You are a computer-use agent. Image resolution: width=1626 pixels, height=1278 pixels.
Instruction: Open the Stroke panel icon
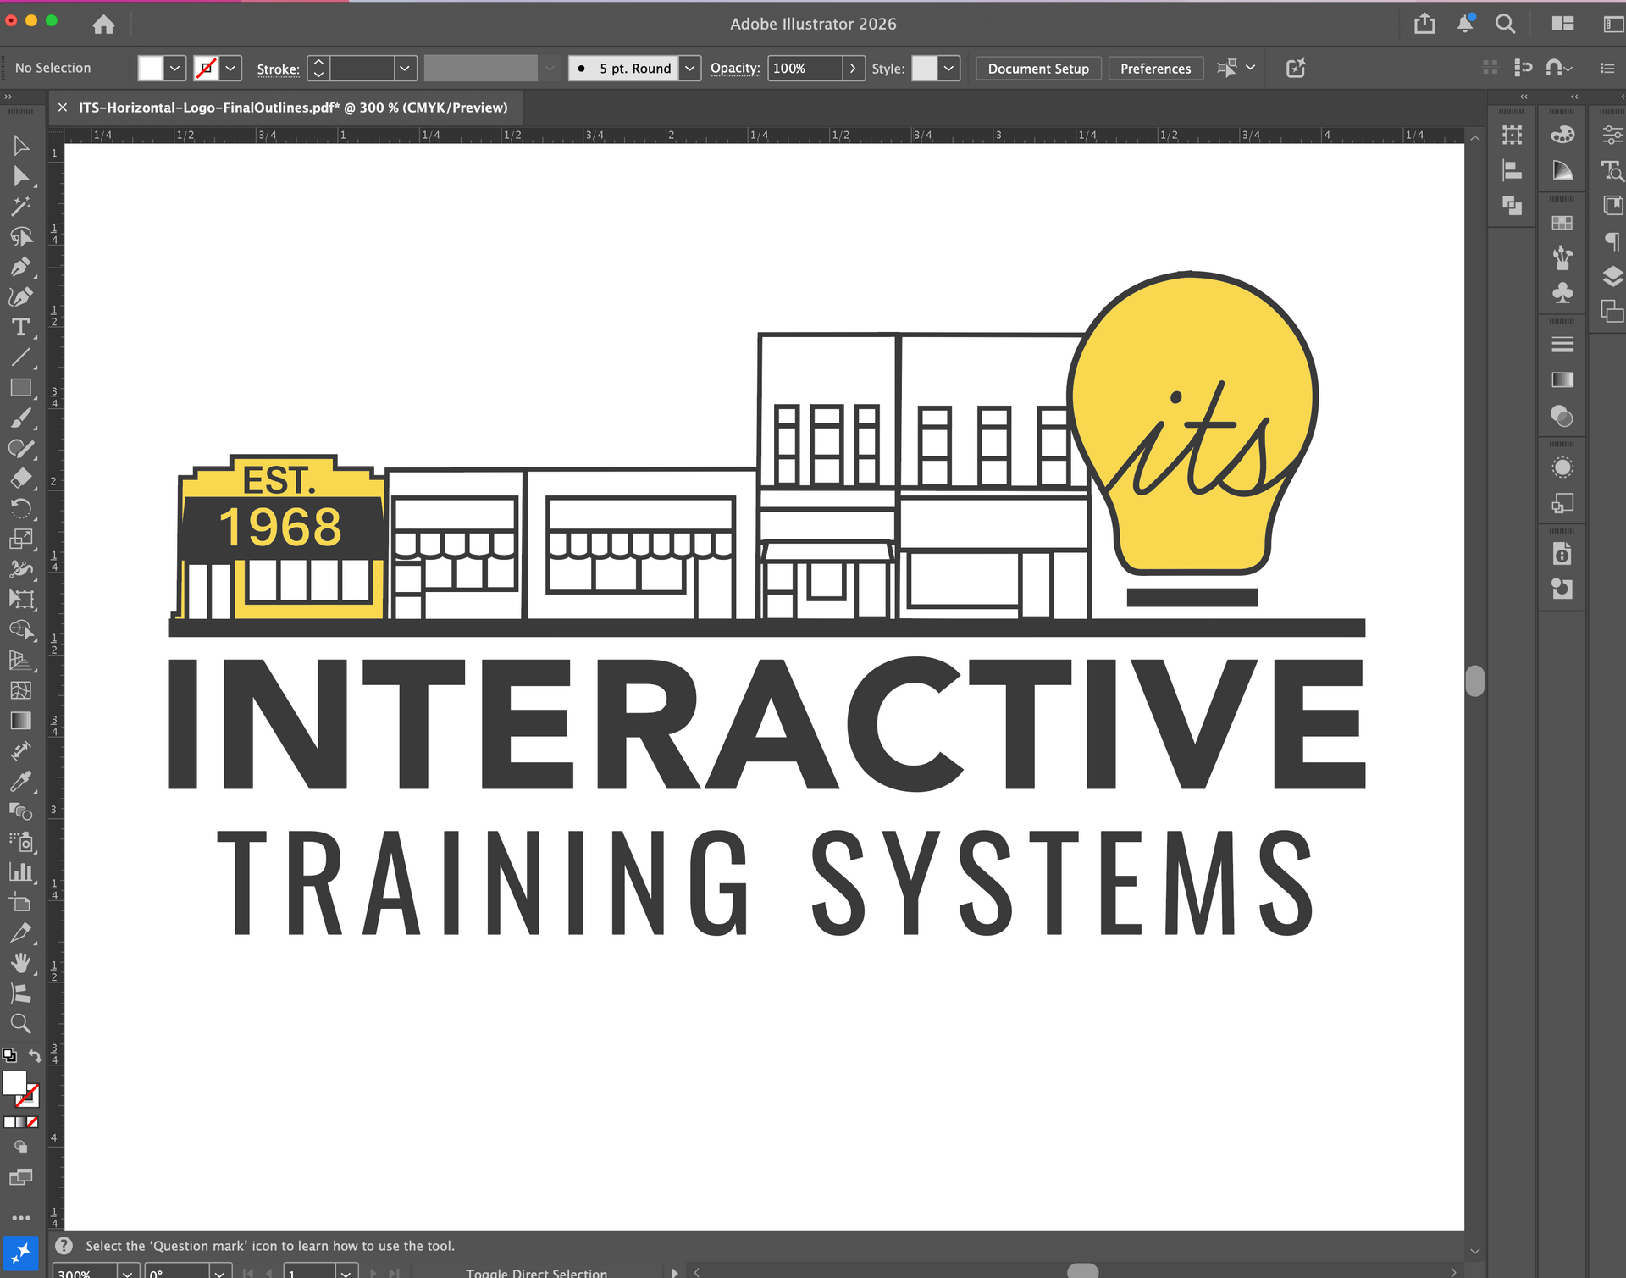click(x=1562, y=345)
